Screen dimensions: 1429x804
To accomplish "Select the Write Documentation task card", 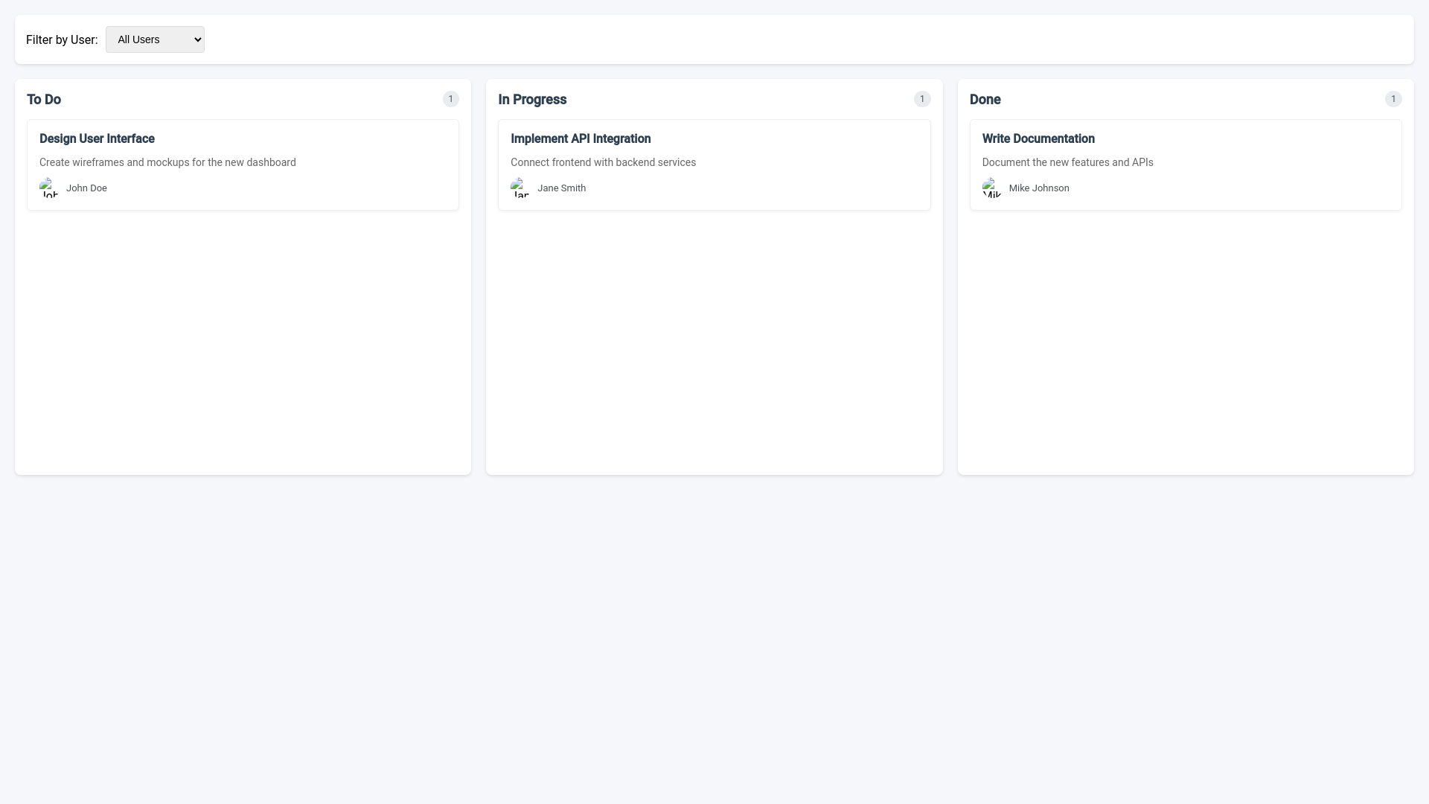I will point(1185,165).
